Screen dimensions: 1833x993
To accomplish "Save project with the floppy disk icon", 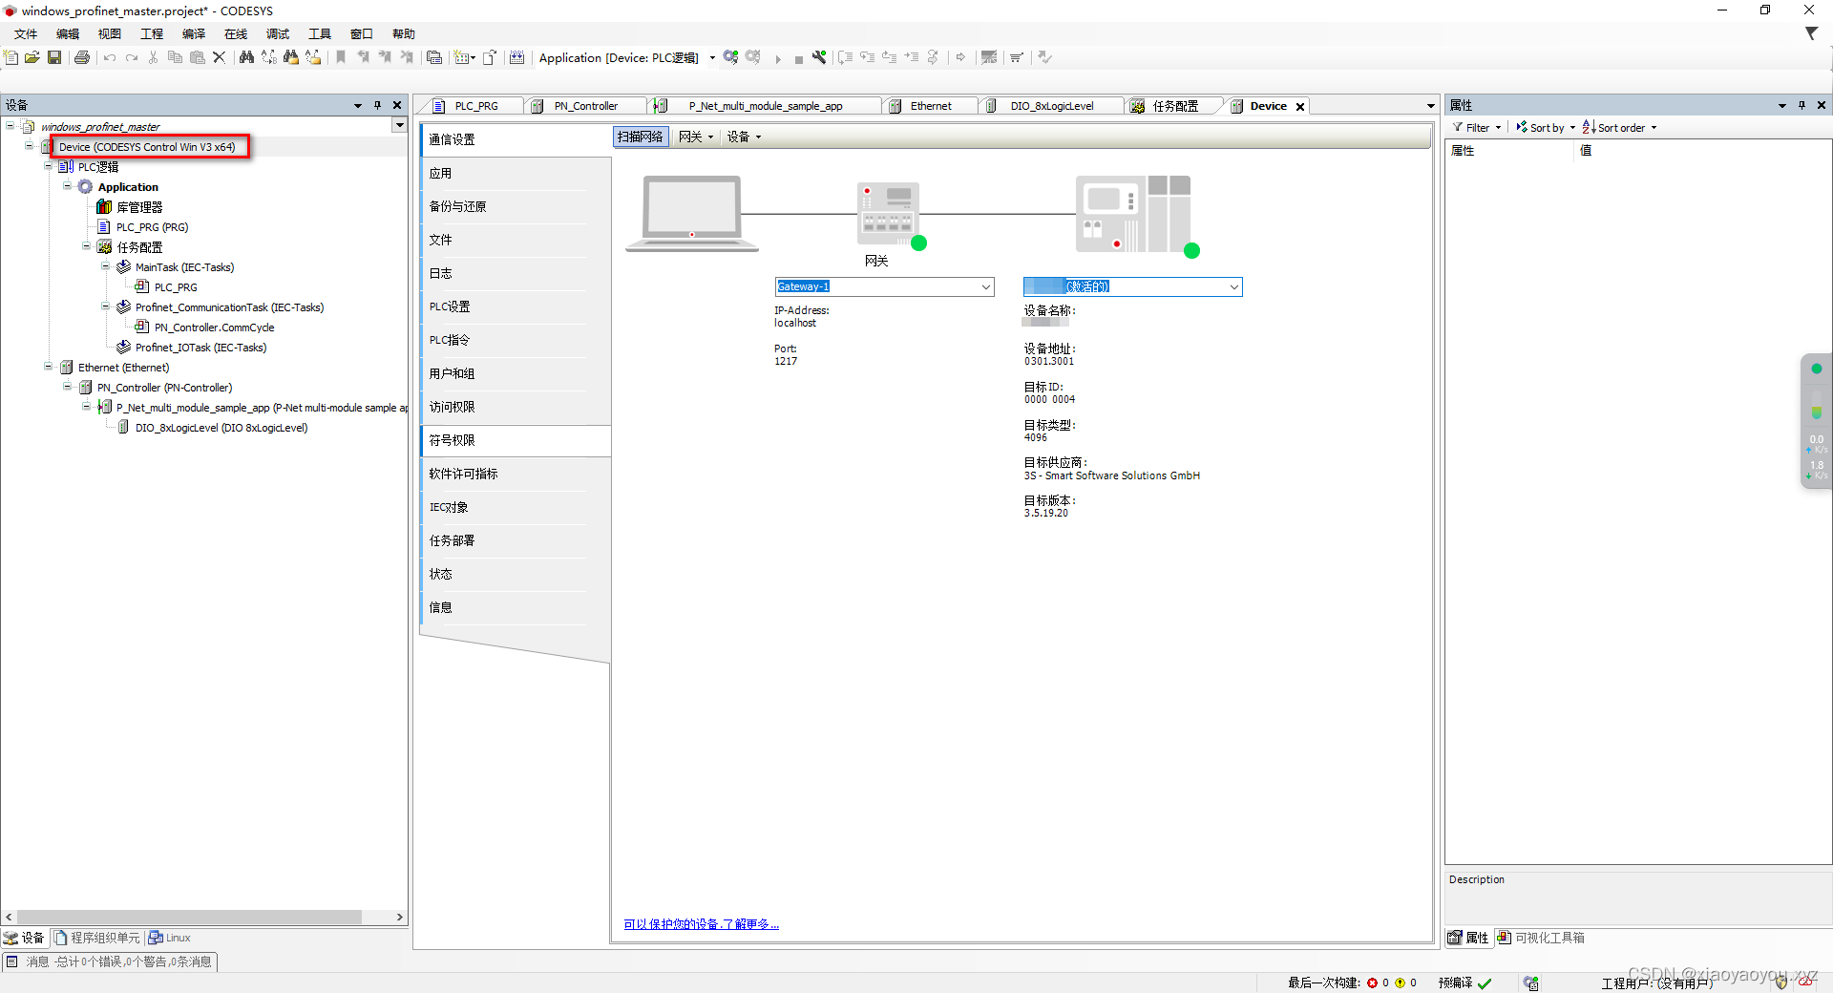I will click(54, 57).
